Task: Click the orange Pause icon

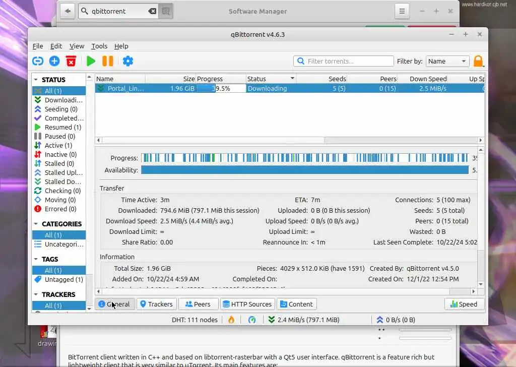Action: (x=108, y=61)
